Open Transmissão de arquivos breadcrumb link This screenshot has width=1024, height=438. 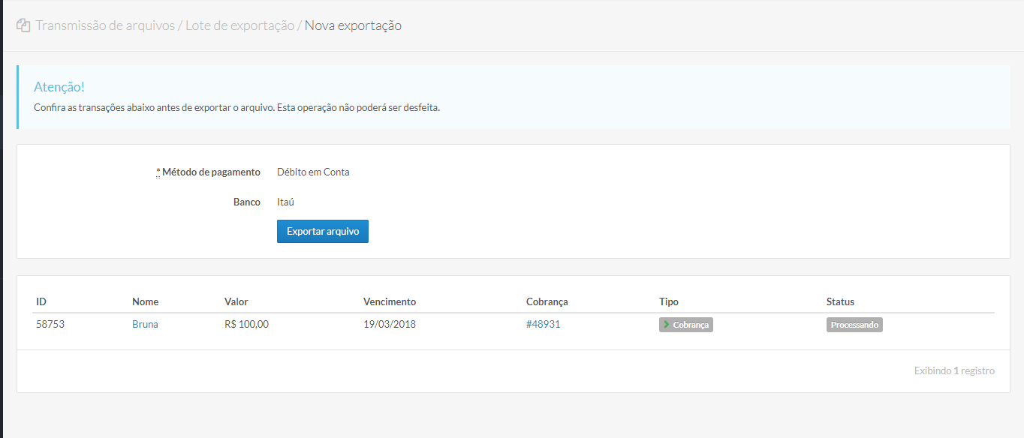(x=105, y=25)
